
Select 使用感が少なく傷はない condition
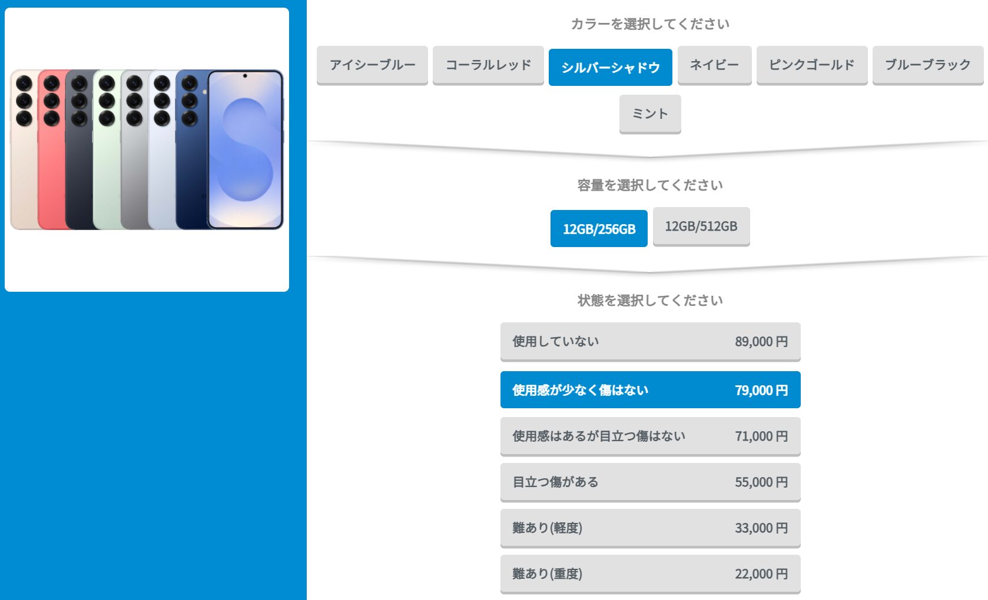(650, 390)
